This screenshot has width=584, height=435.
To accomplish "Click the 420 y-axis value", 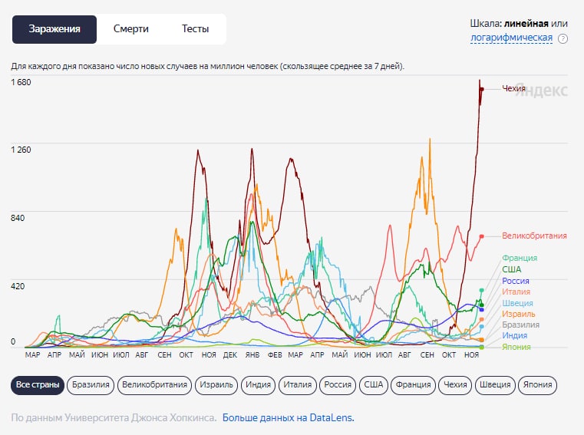I will pyautogui.click(x=18, y=286).
